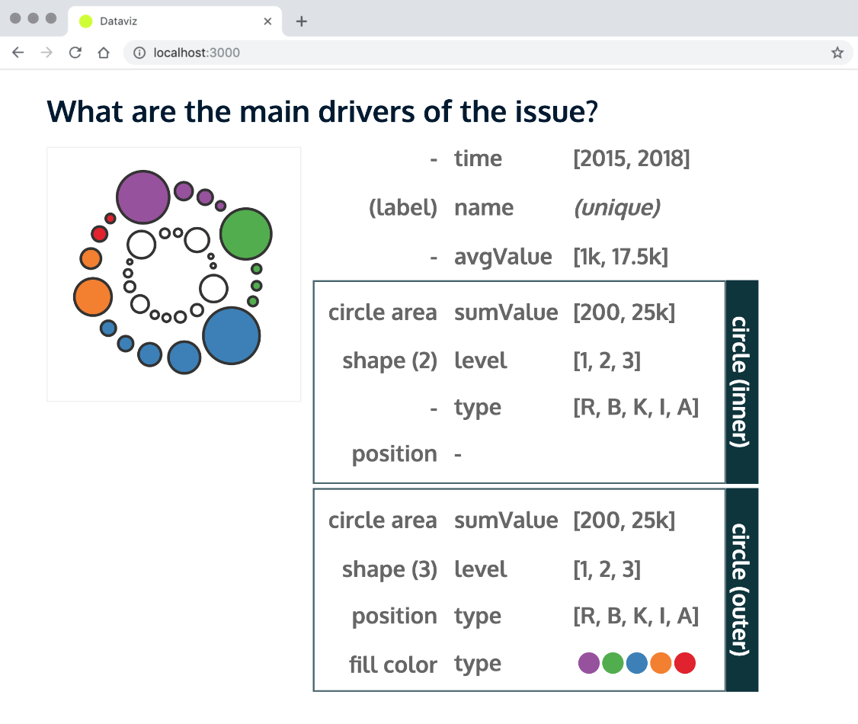The height and width of the screenshot is (724, 858).
Task: Click the 'name' field label
Action: (x=484, y=208)
